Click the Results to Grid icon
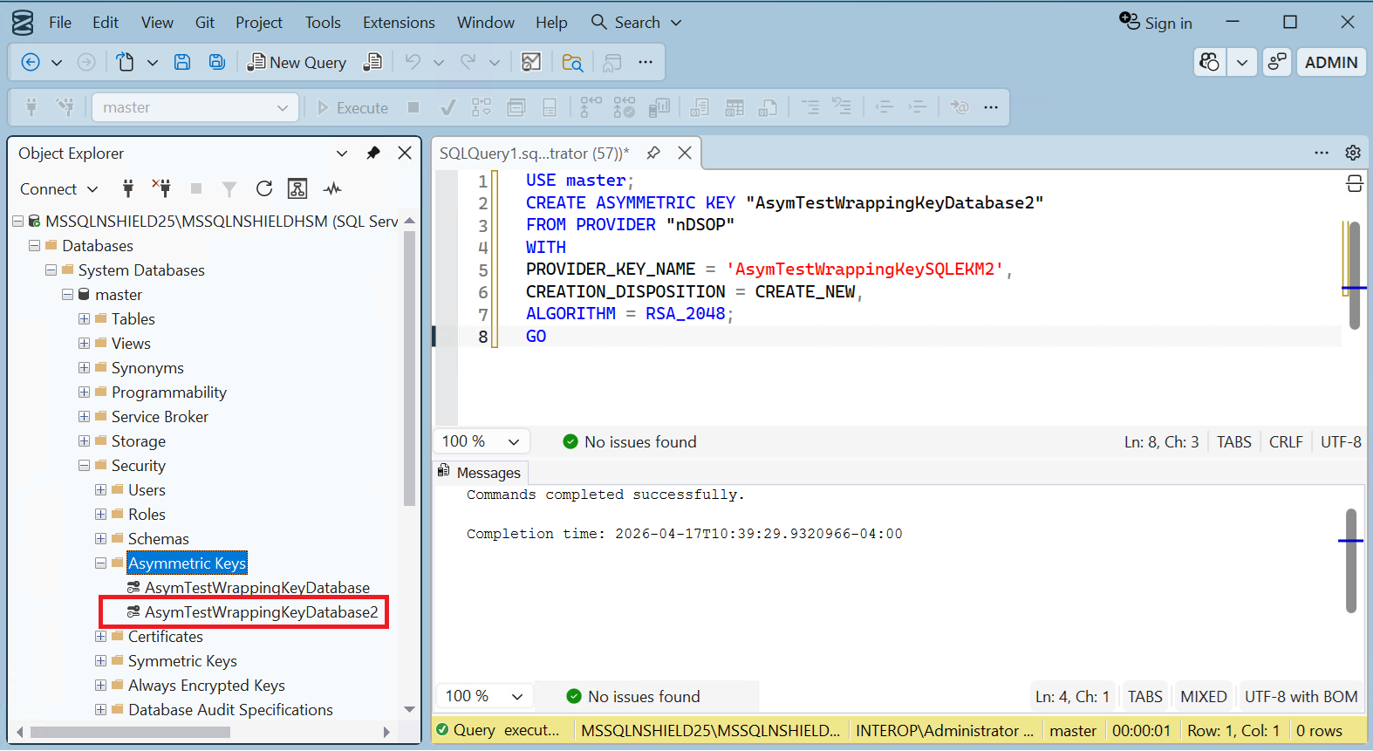The height and width of the screenshot is (751, 1373). [x=734, y=107]
